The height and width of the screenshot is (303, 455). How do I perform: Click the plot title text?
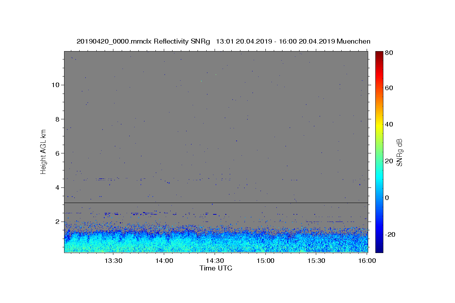223,41
